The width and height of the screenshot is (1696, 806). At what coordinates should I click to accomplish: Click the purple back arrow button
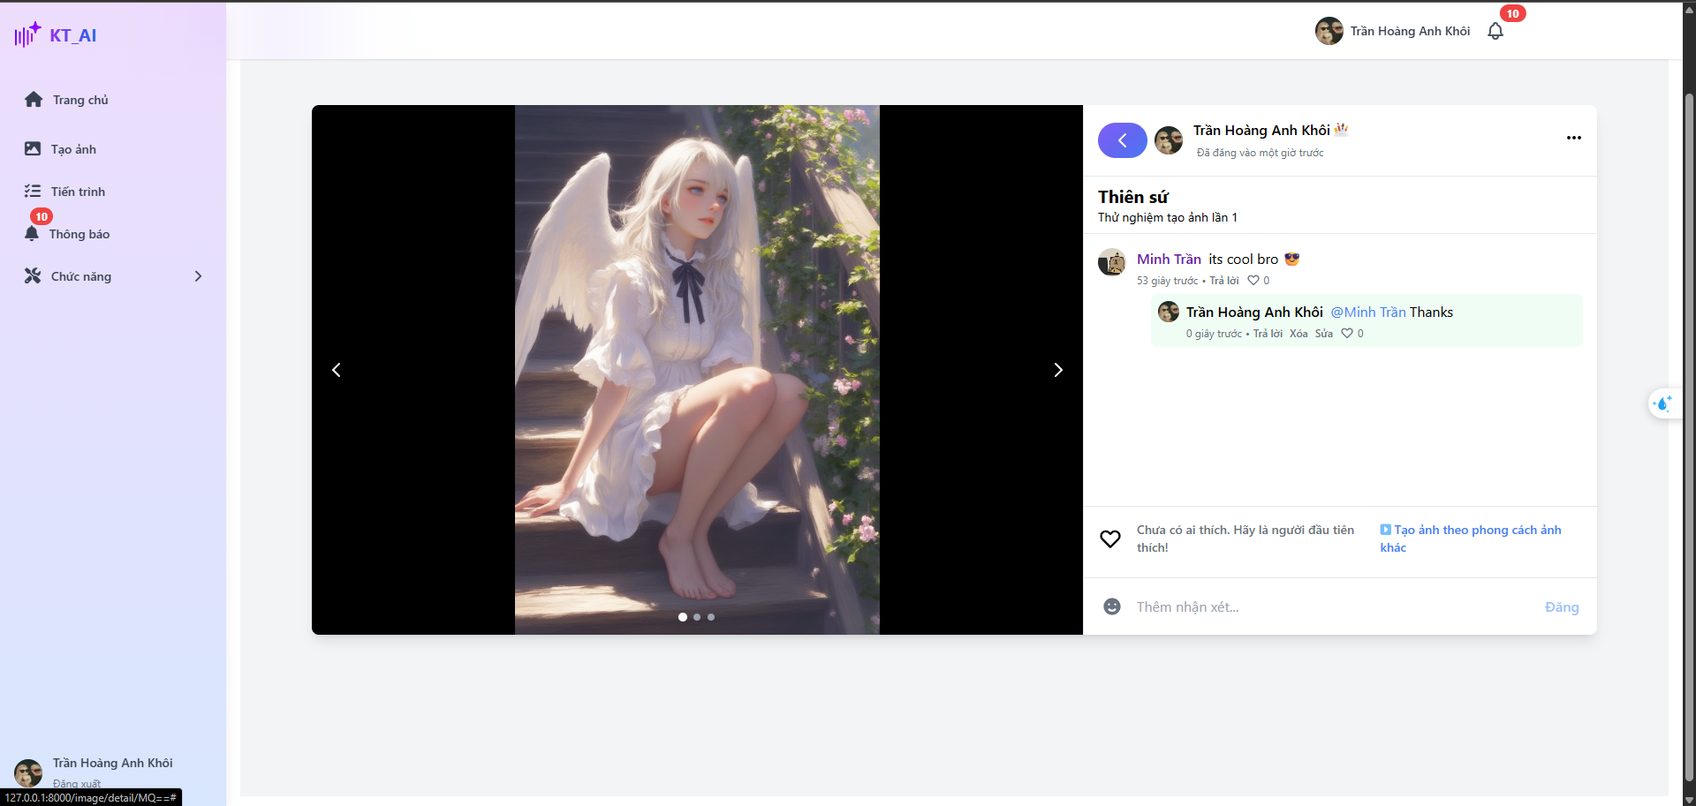(1122, 140)
